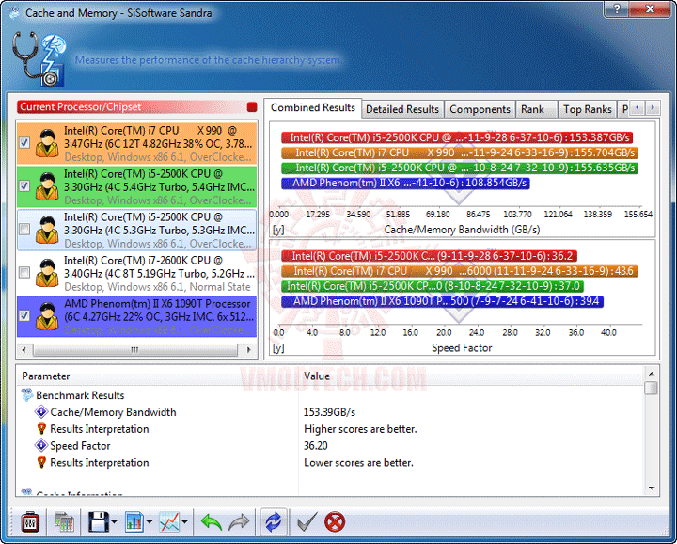Click the green i5-2500K 155.635GB/s bar
This screenshot has height=544, width=677.
(x=460, y=168)
